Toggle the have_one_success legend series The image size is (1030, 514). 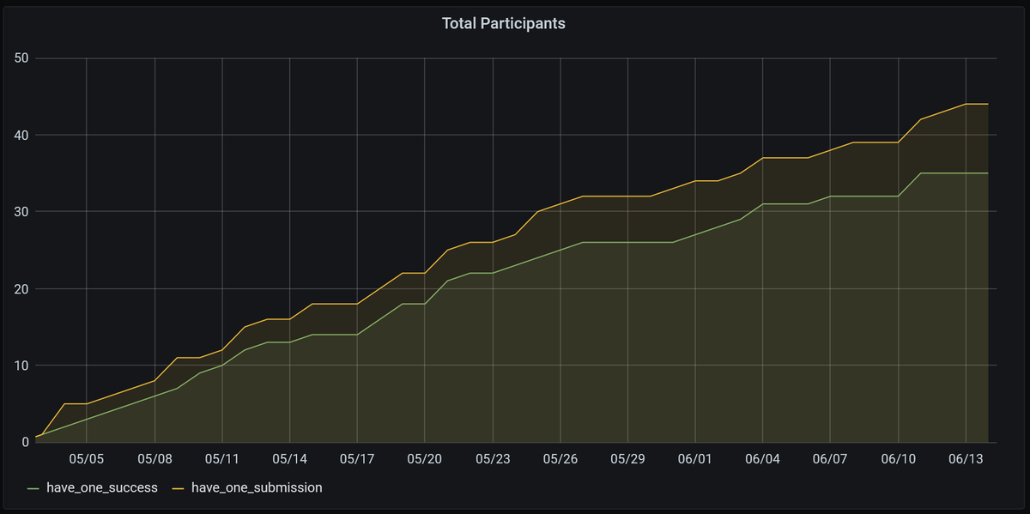(101, 487)
